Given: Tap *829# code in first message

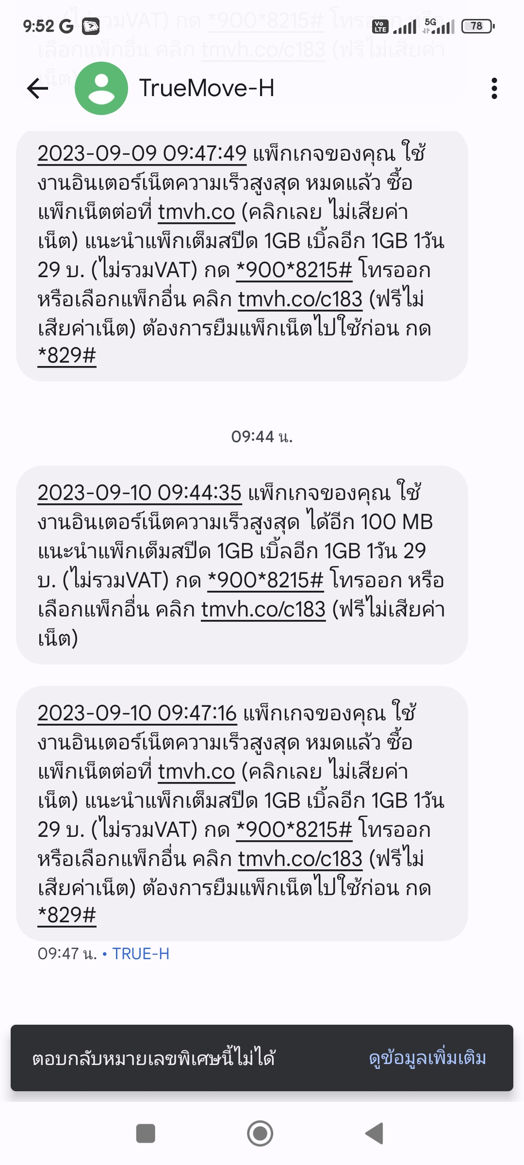Looking at the screenshot, I should (x=67, y=356).
